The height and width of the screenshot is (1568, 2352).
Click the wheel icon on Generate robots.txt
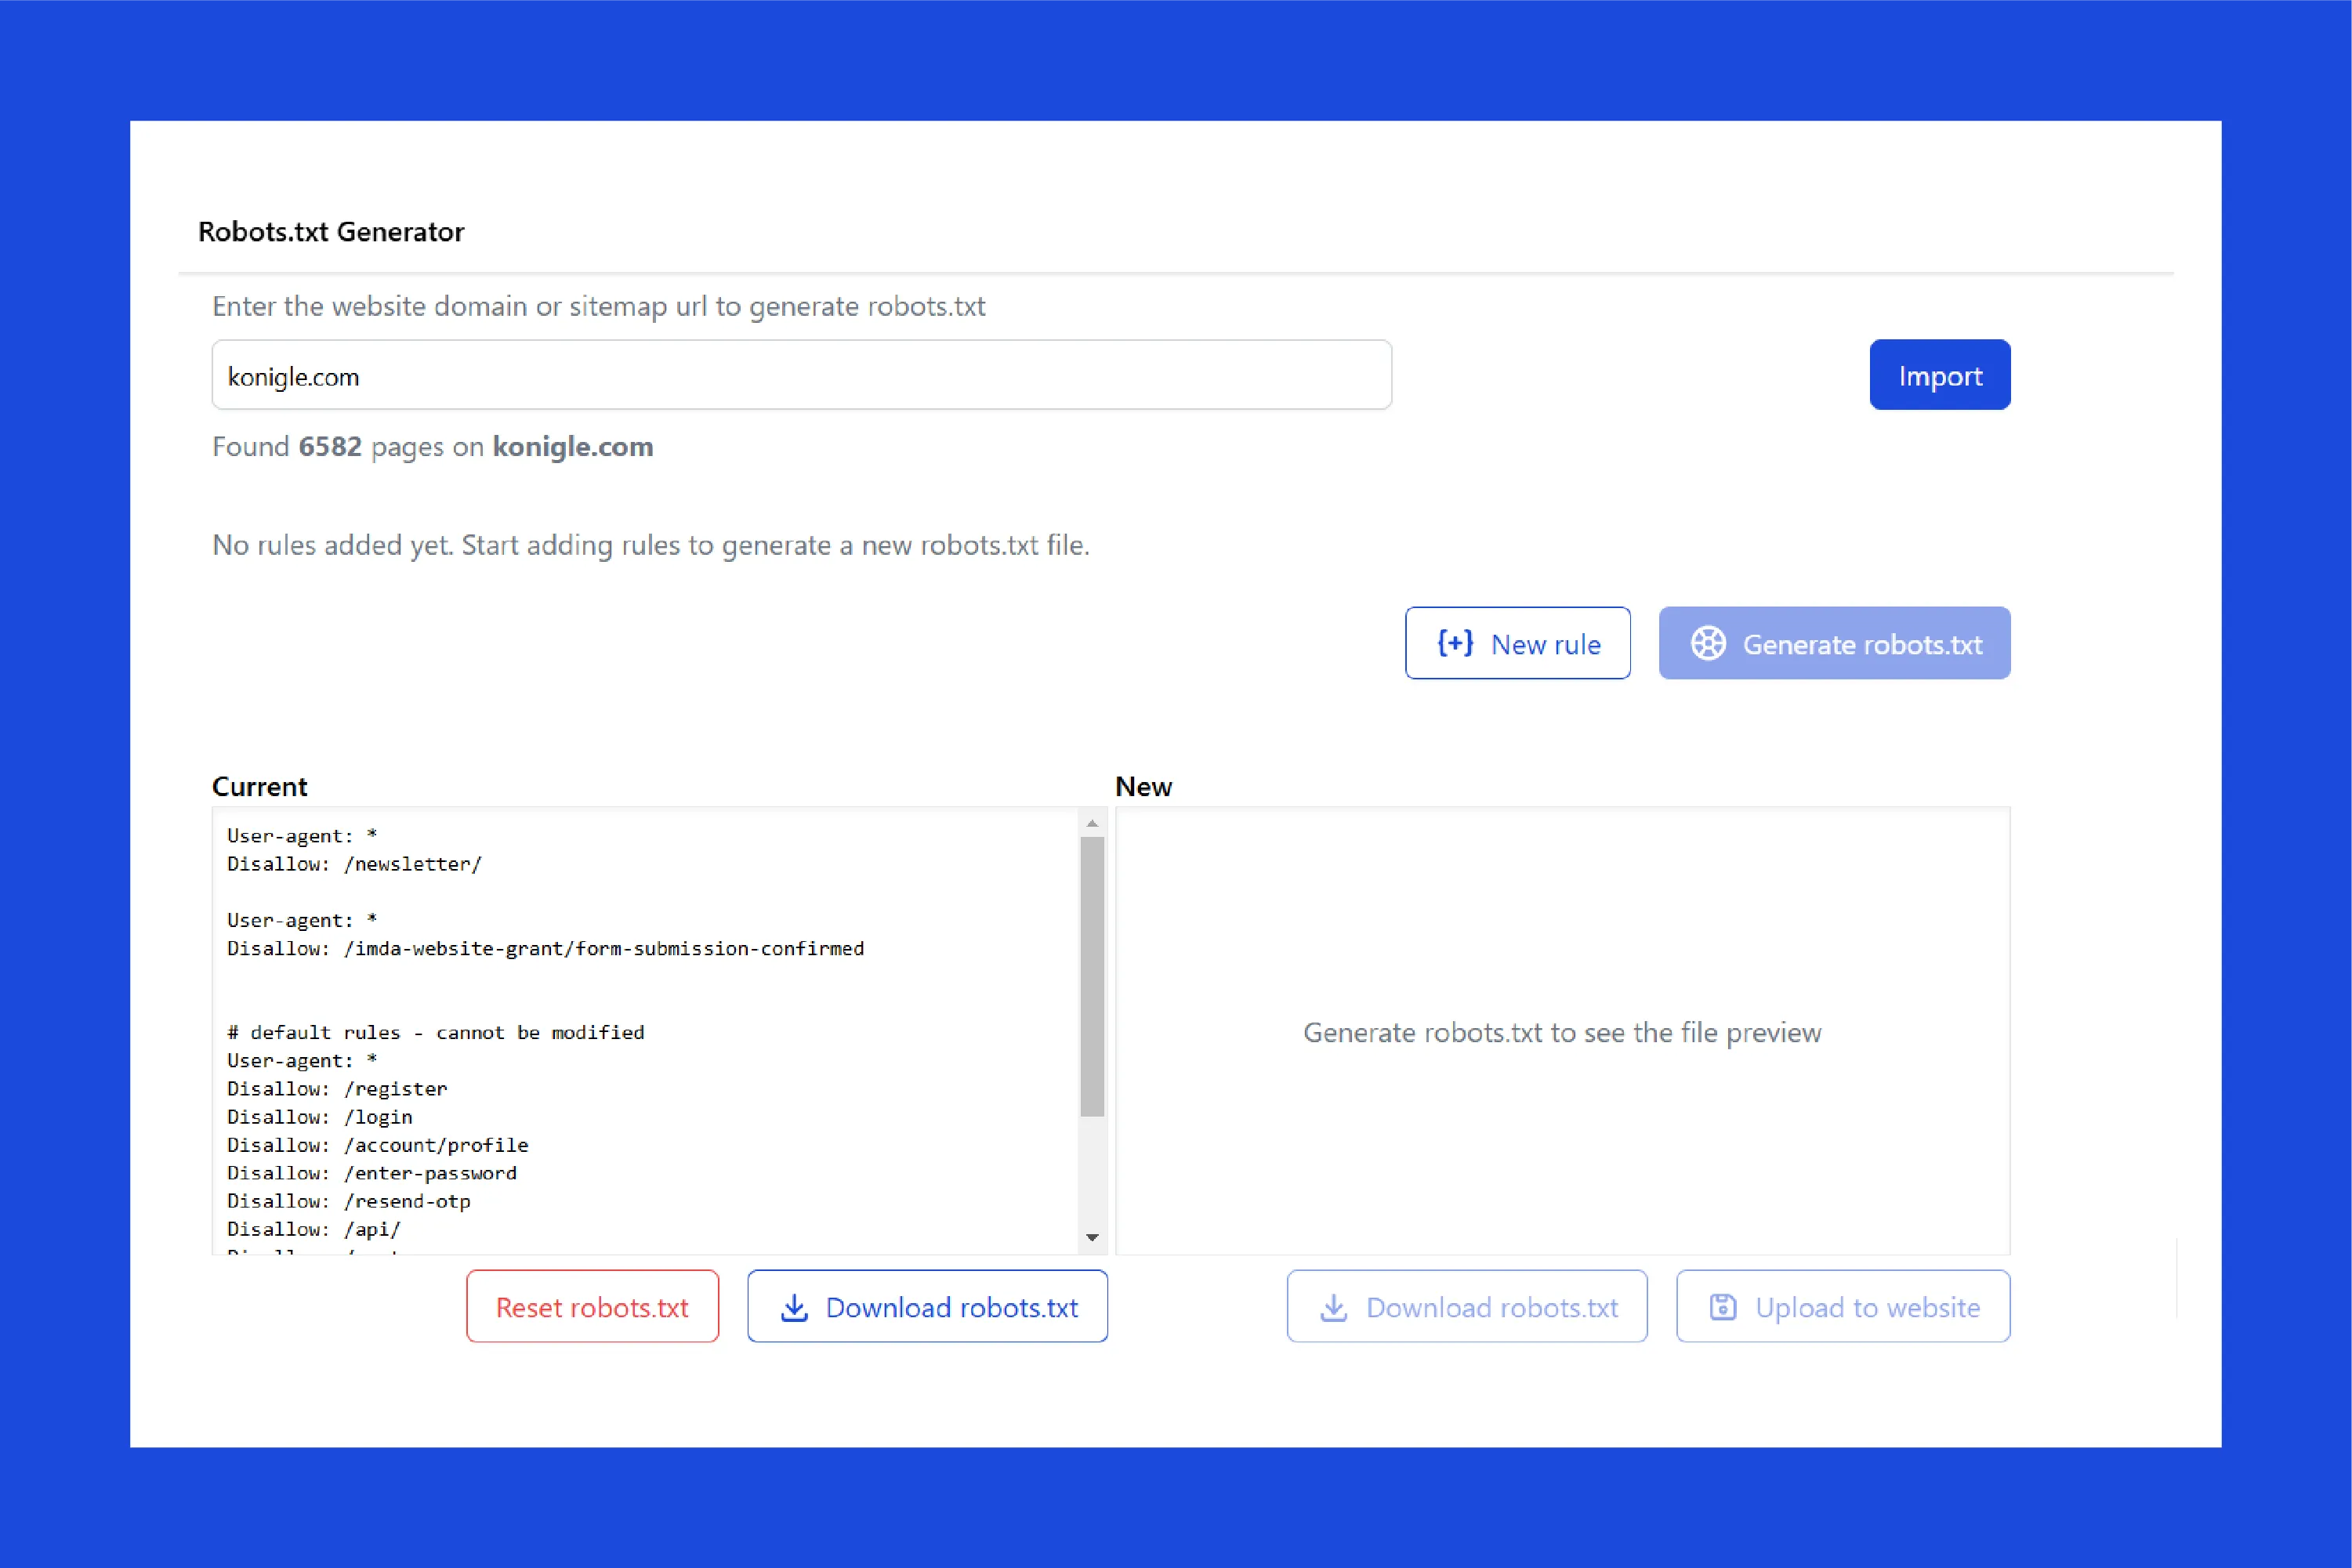point(1708,643)
